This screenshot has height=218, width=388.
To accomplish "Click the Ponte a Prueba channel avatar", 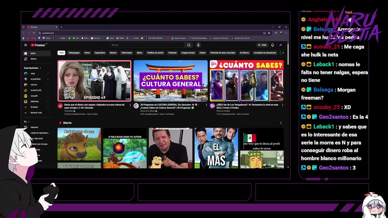I will 212,106.
